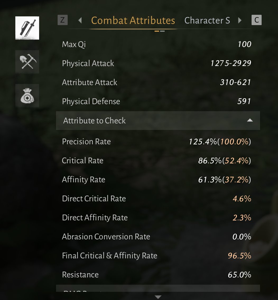
Task: Open the sword and scabbard combat category
Action: tap(27, 28)
